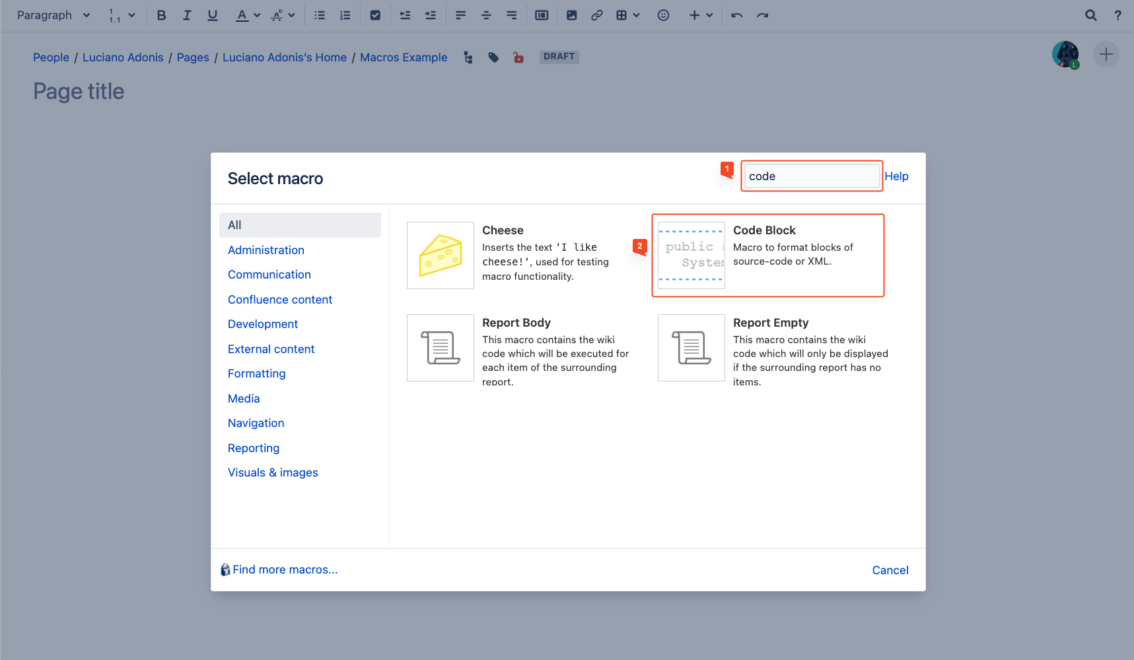This screenshot has height=660, width=1134.
Task: Open the Paragraph style dropdown
Action: (x=53, y=15)
